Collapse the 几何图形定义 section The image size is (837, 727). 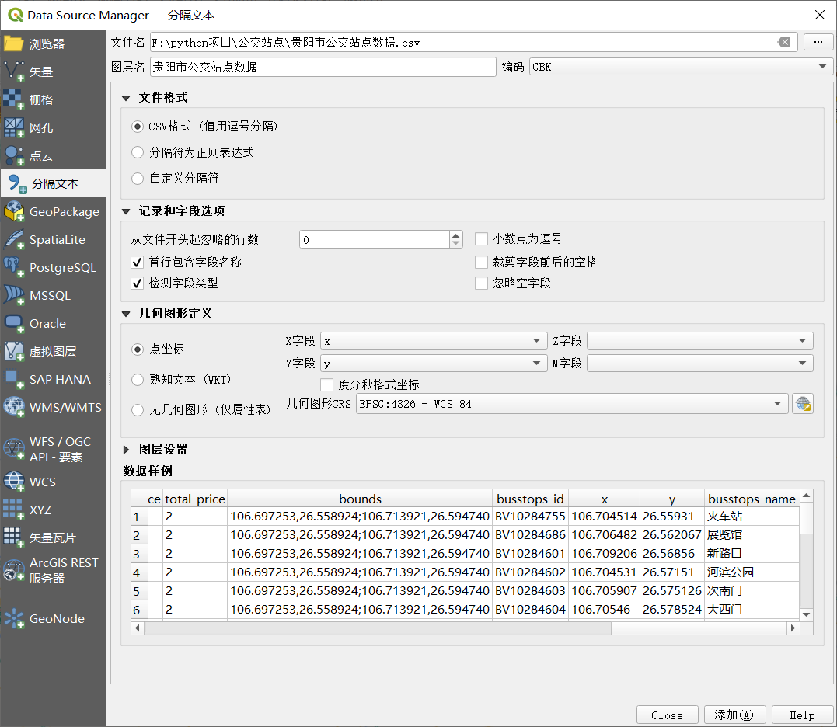126,314
